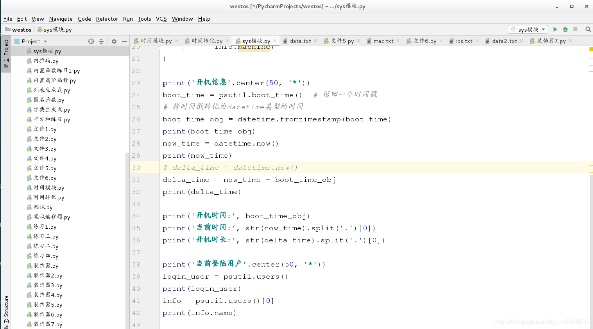
Task: Open the File menu
Action: point(8,19)
